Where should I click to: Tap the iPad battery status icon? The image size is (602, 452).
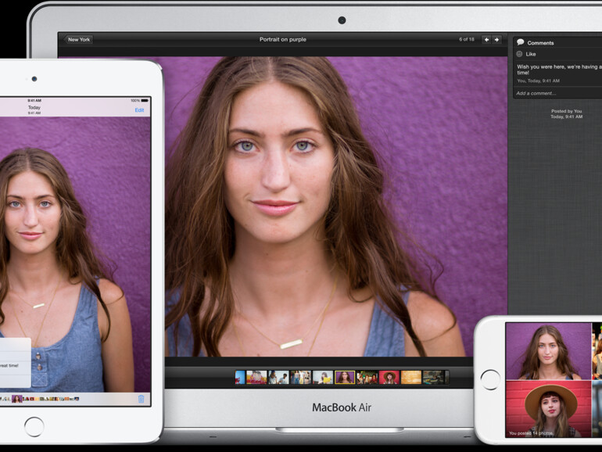(x=145, y=101)
